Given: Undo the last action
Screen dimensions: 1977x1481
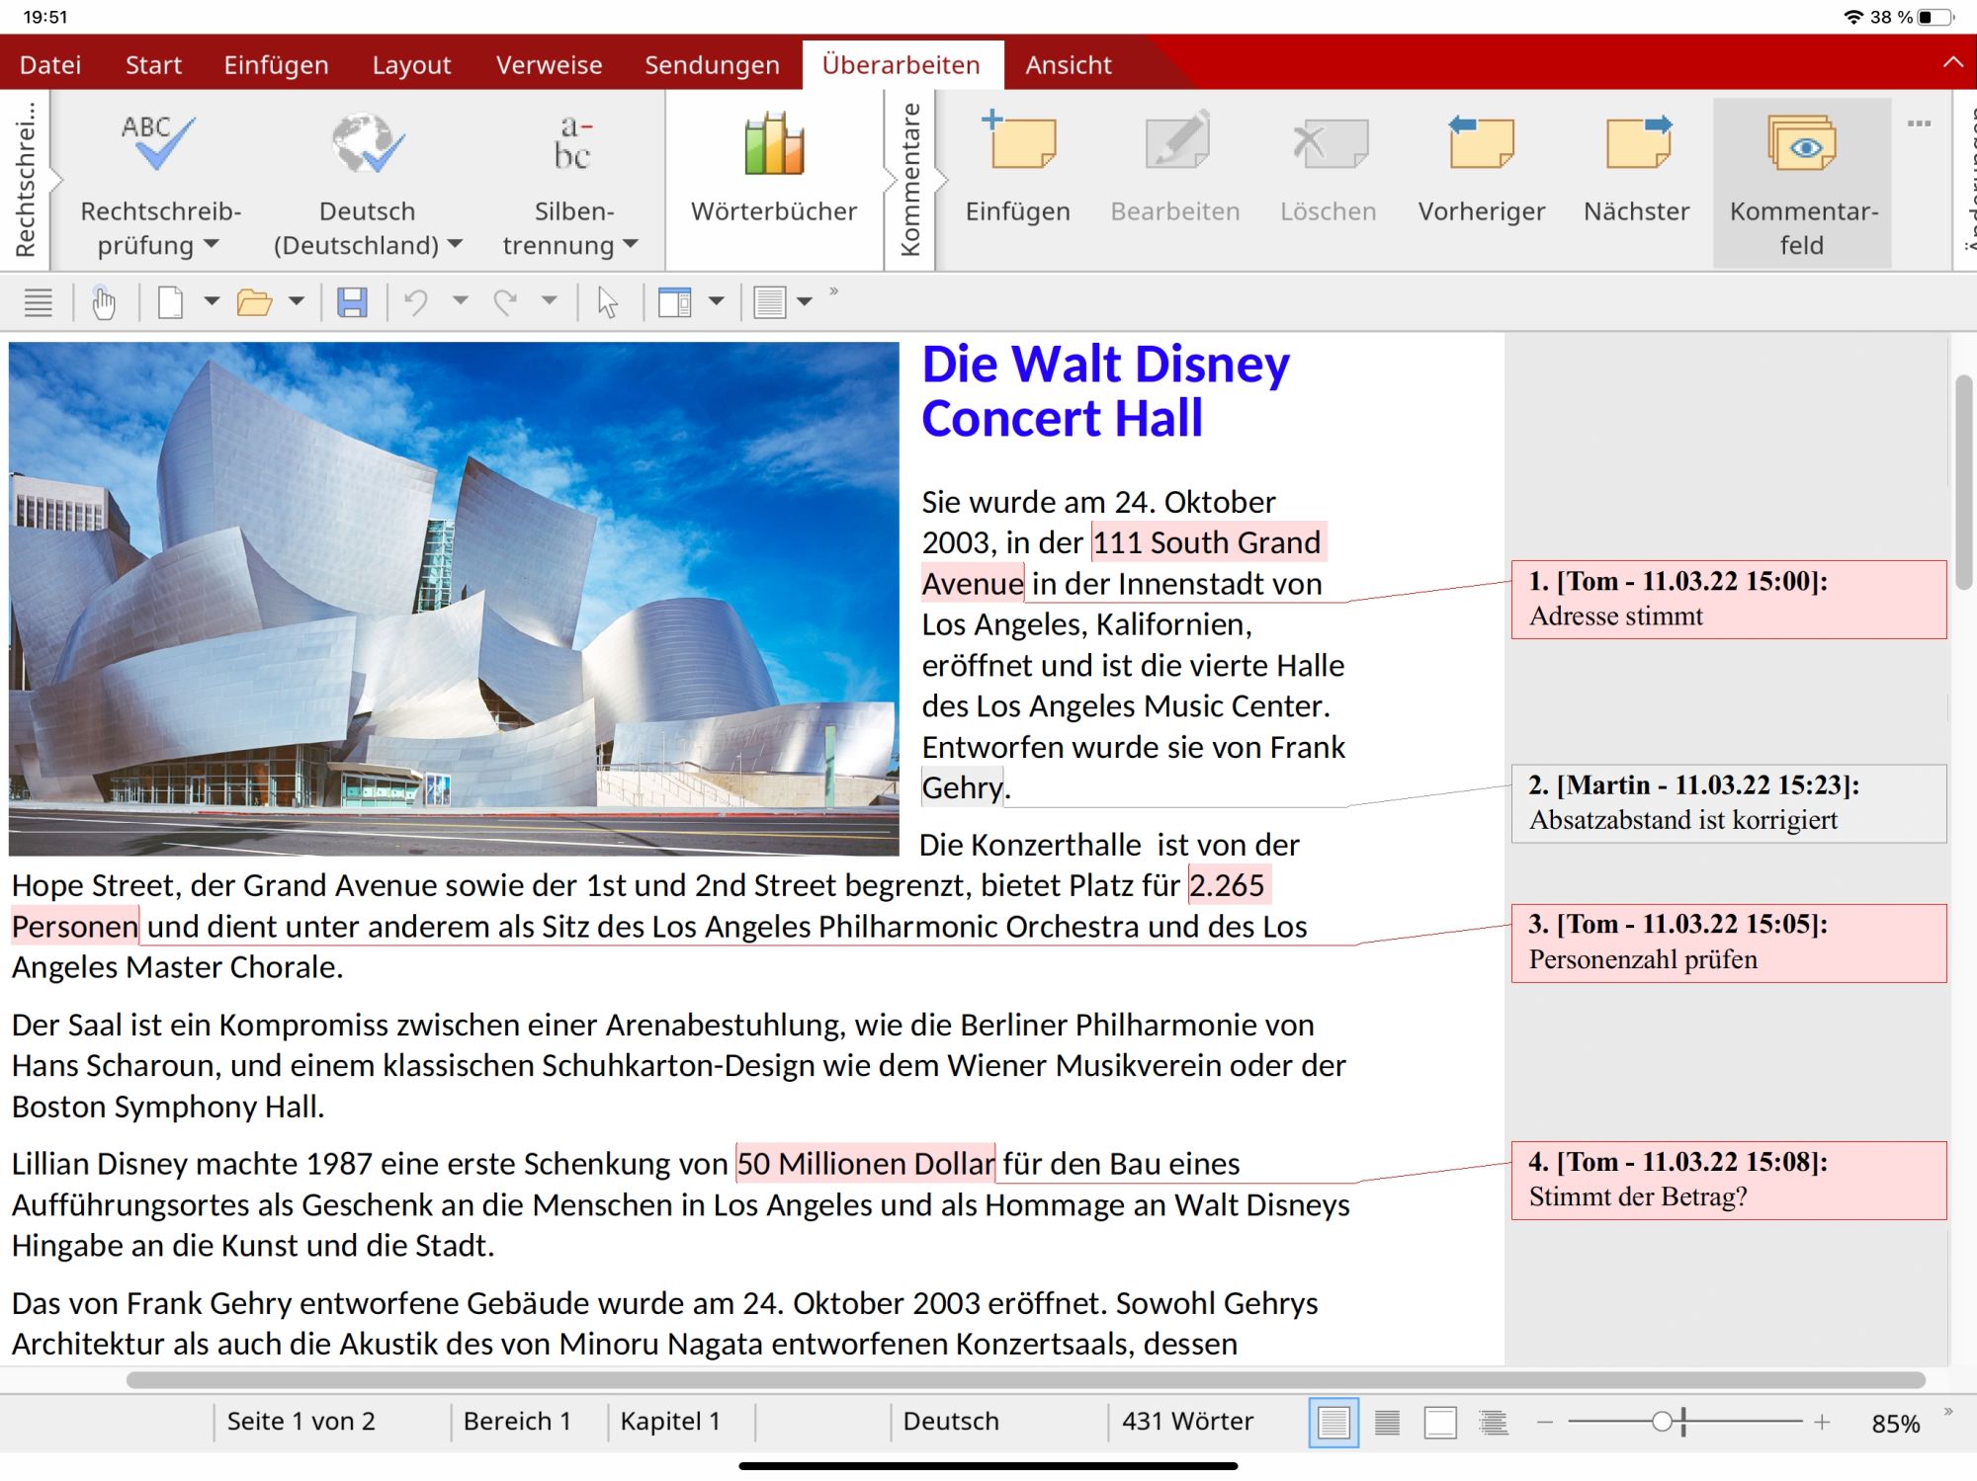Looking at the screenshot, I should pos(415,302).
